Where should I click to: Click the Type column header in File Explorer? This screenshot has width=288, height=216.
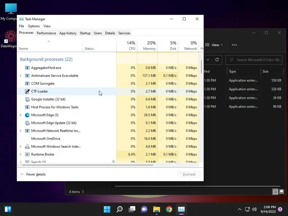pos(244,71)
